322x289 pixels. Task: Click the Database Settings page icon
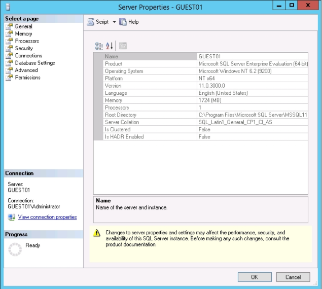pyautogui.click(x=9, y=63)
